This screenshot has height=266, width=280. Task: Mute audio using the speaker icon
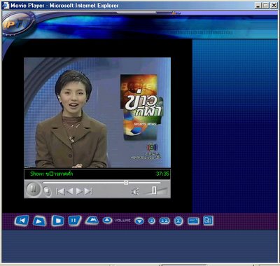point(135,192)
